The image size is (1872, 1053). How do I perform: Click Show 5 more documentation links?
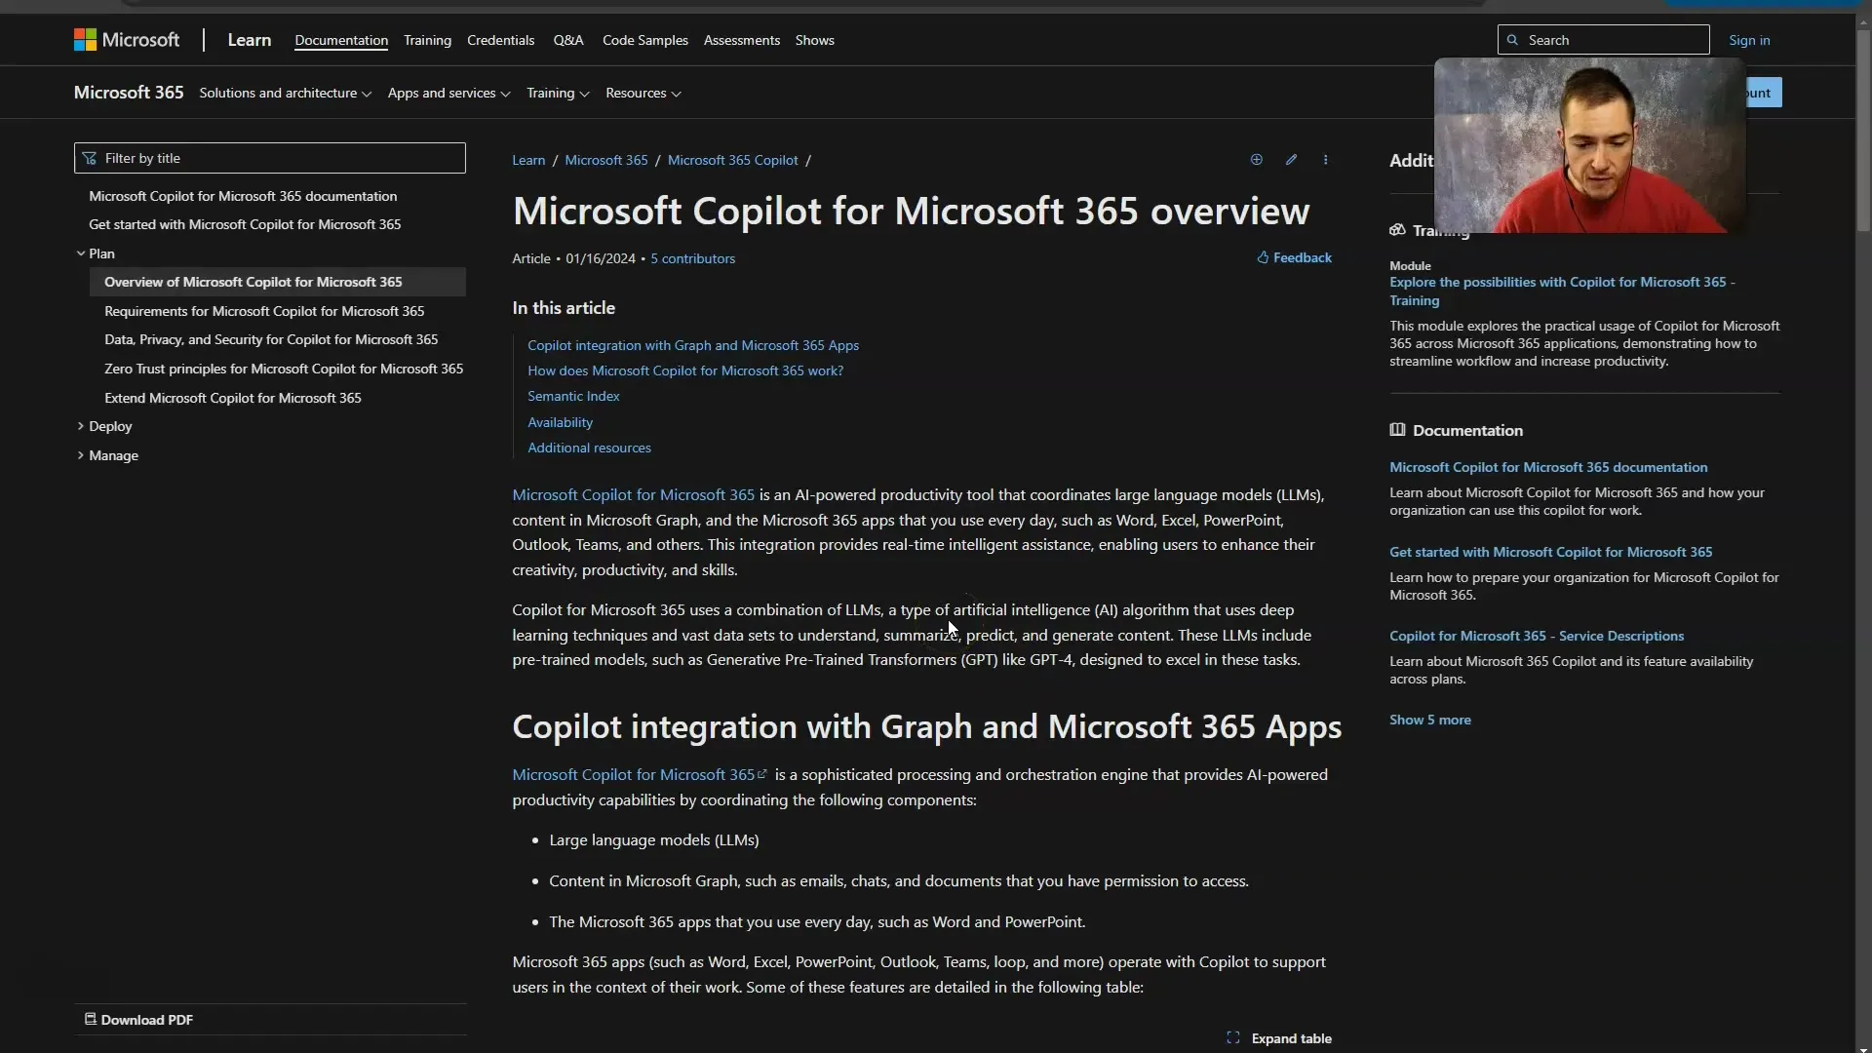(1429, 718)
